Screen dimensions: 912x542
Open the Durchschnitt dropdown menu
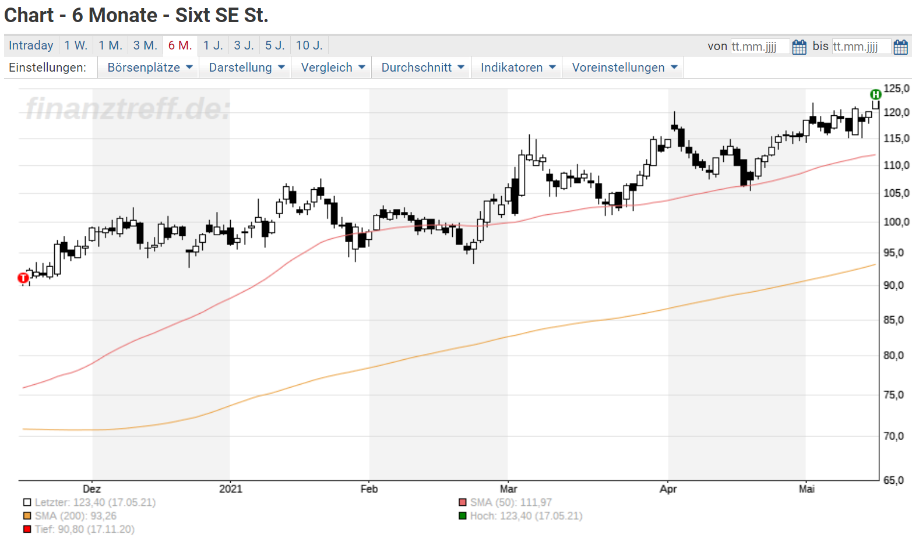coord(422,68)
